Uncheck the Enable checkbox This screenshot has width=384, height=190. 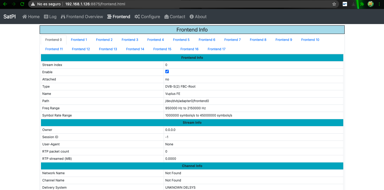(167, 72)
